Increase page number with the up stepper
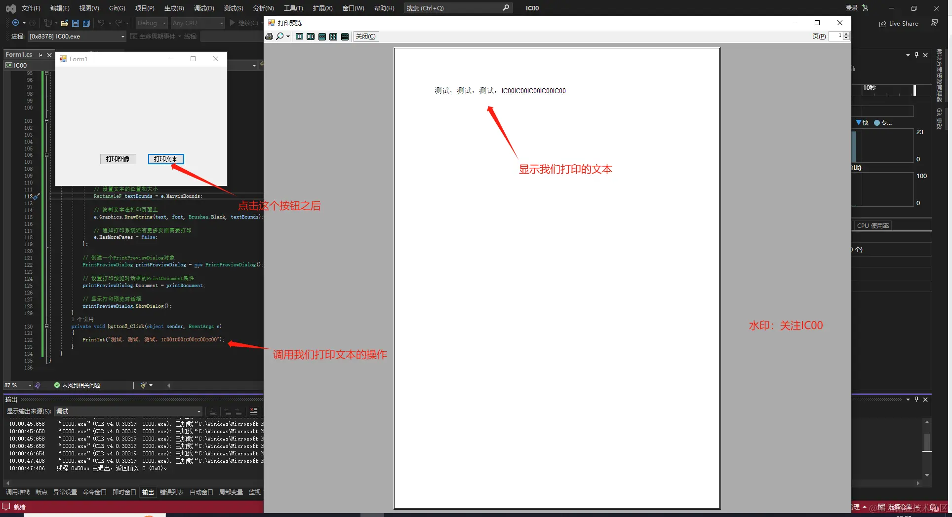The height and width of the screenshot is (517, 952). (846, 34)
